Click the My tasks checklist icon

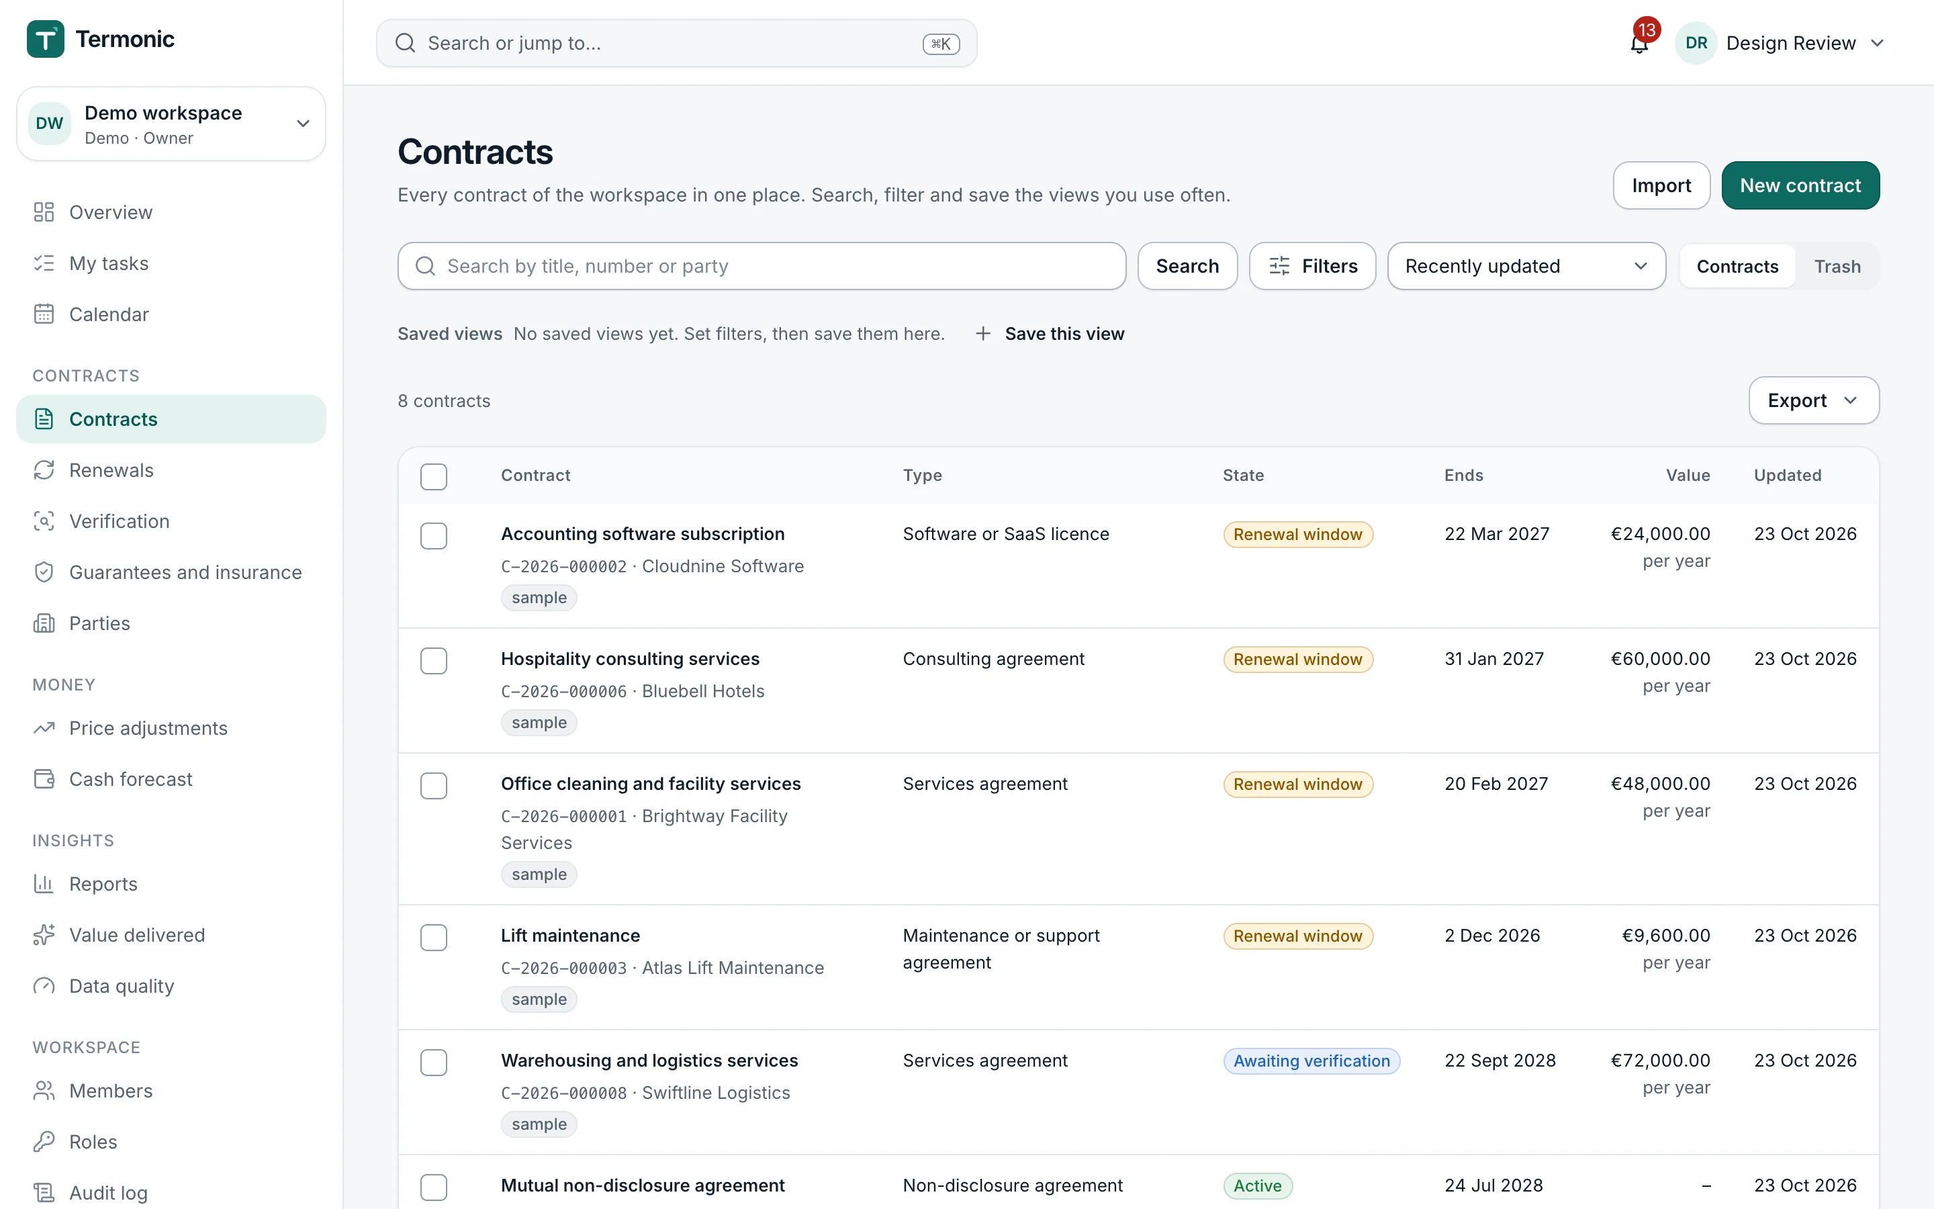coord(44,263)
